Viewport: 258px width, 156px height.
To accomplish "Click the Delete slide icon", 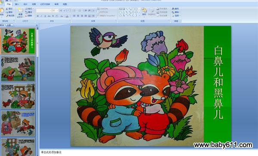I will coord(26,15).
